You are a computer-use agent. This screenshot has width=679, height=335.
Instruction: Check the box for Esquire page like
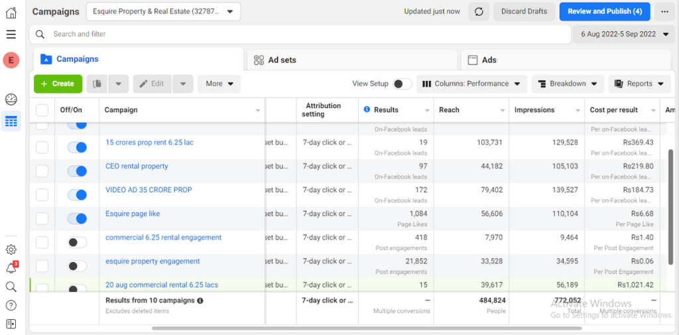click(x=42, y=219)
